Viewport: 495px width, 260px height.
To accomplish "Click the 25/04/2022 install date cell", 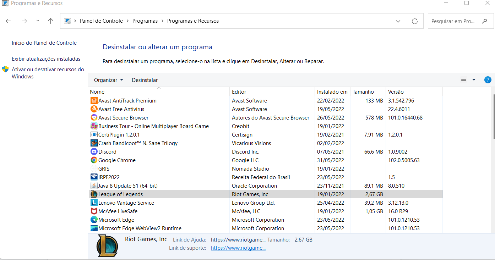I will click(x=331, y=203).
